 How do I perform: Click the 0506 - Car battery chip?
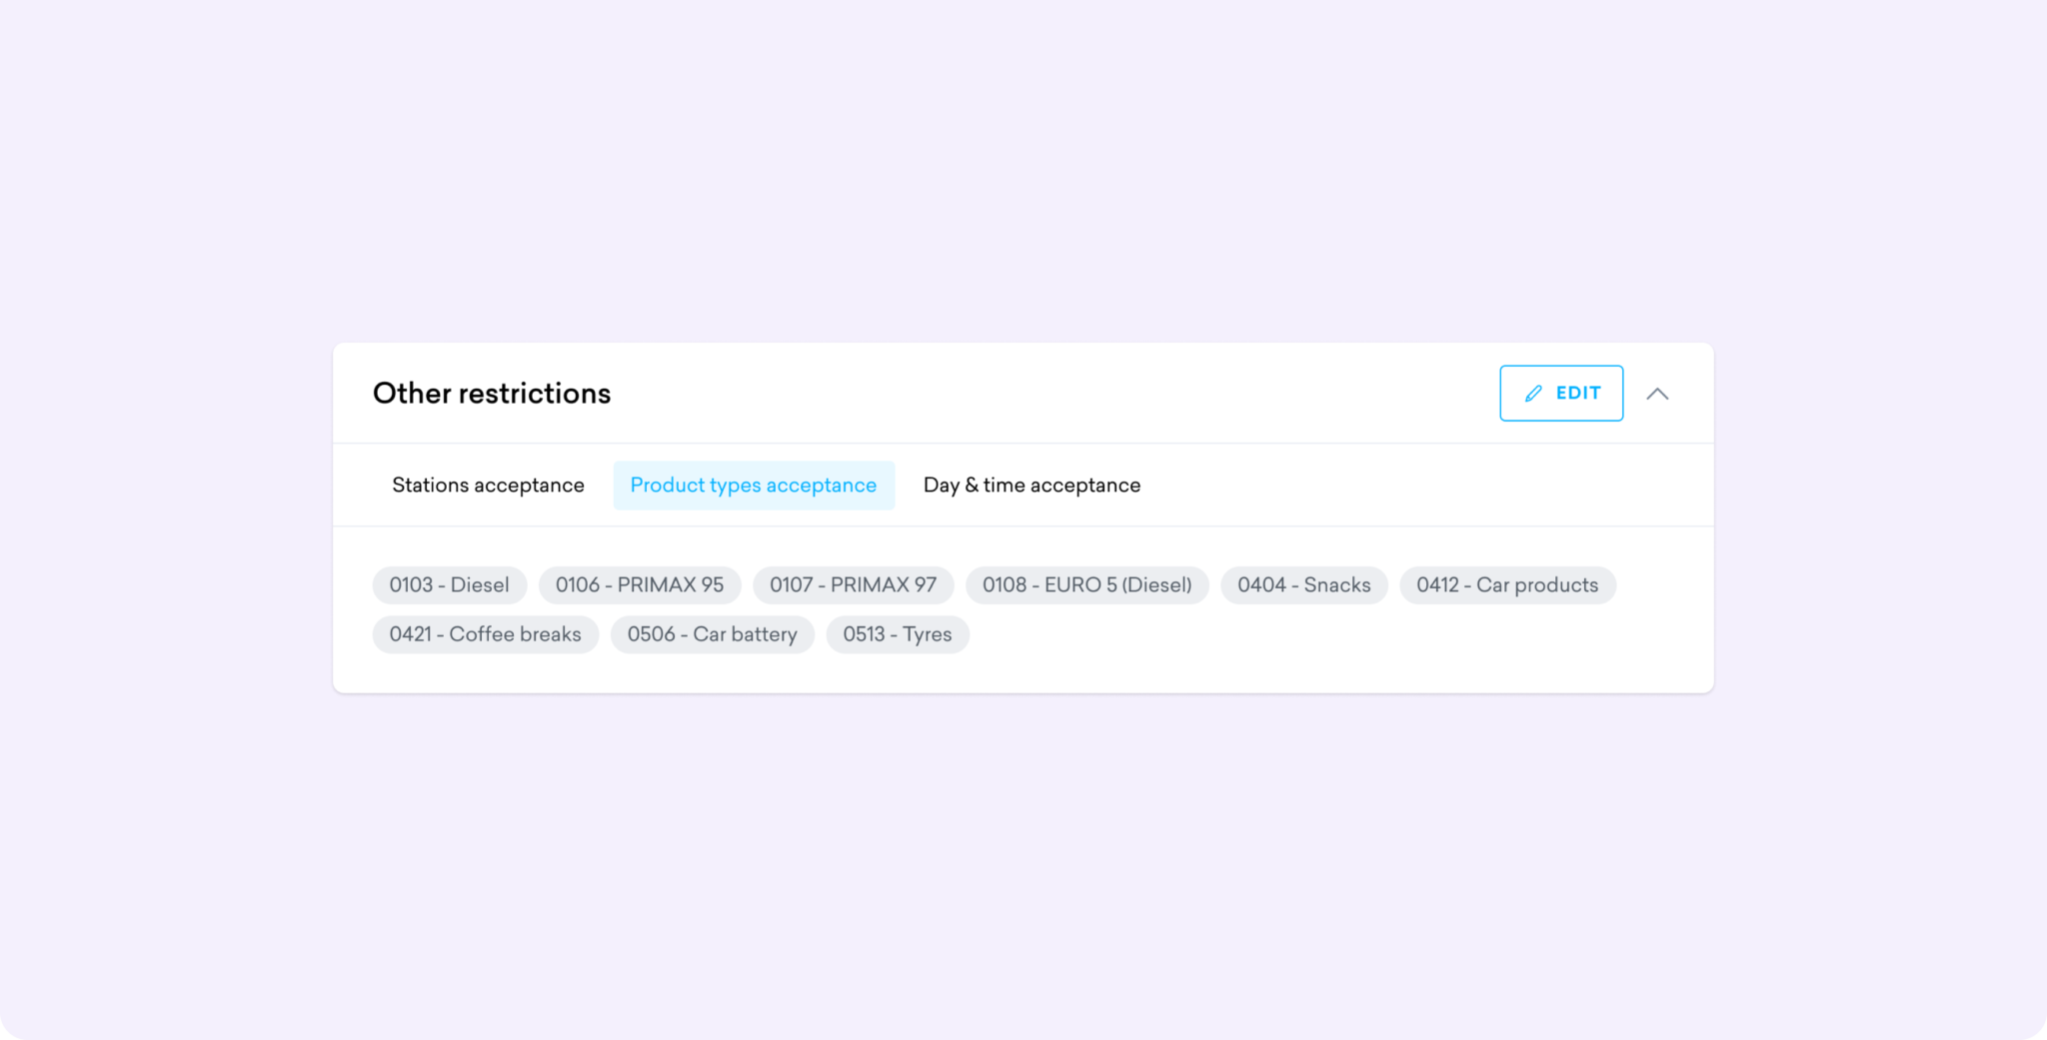click(712, 633)
